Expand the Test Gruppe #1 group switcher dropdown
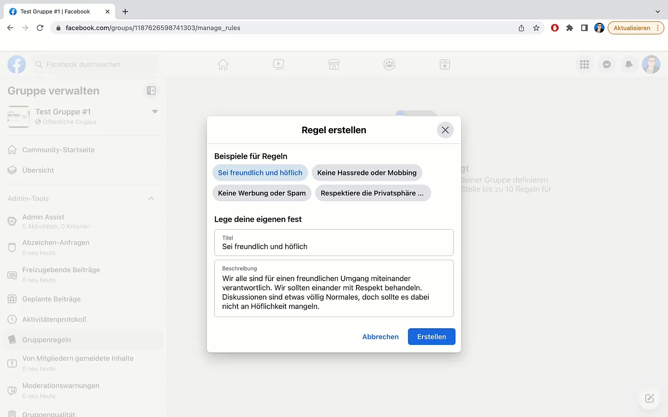This screenshot has width=668, height=417. [155, 112]
